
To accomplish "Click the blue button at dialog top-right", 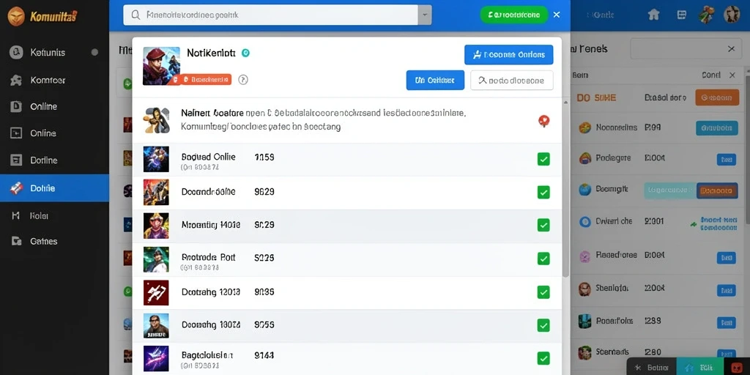I will click(x=508, y=54).
